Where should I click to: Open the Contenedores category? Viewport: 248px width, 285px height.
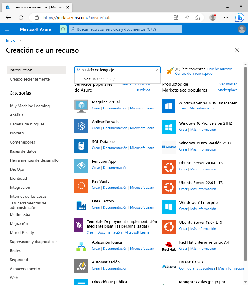pos(22,142)
